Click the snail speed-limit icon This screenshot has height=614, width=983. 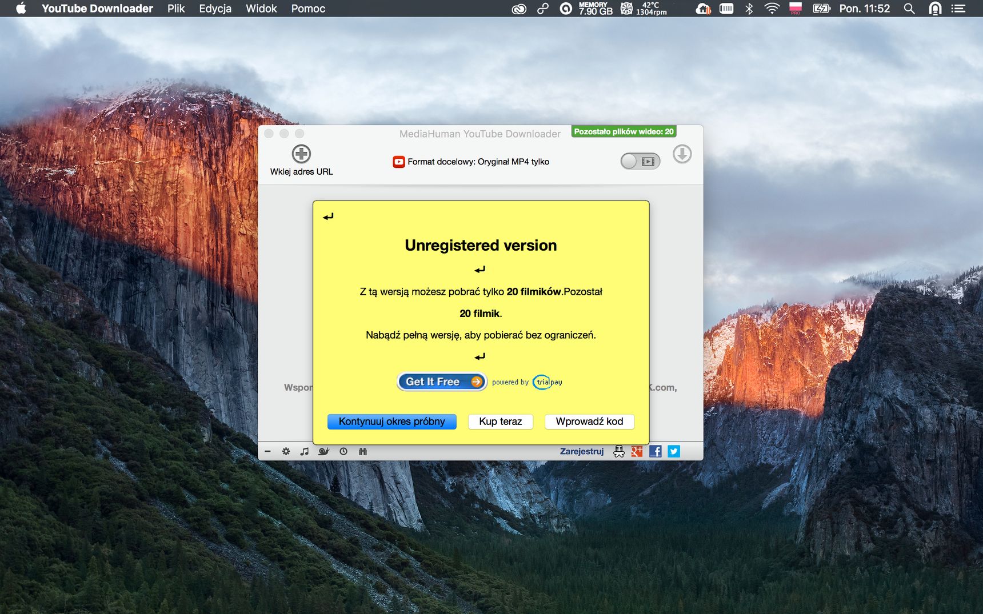click(x=323, y=451)
